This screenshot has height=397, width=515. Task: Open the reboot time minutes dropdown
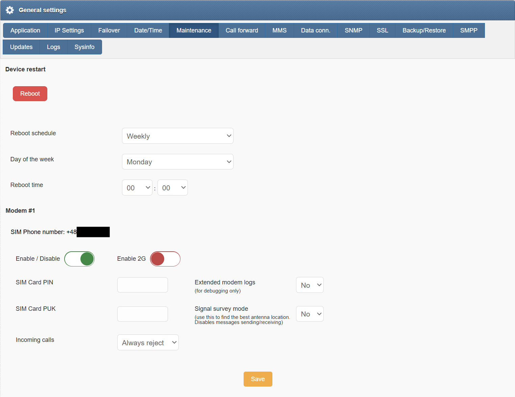coord(173,188)
